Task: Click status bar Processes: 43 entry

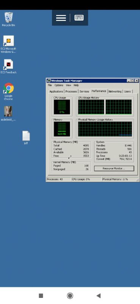Action: [x=59, y=179]
